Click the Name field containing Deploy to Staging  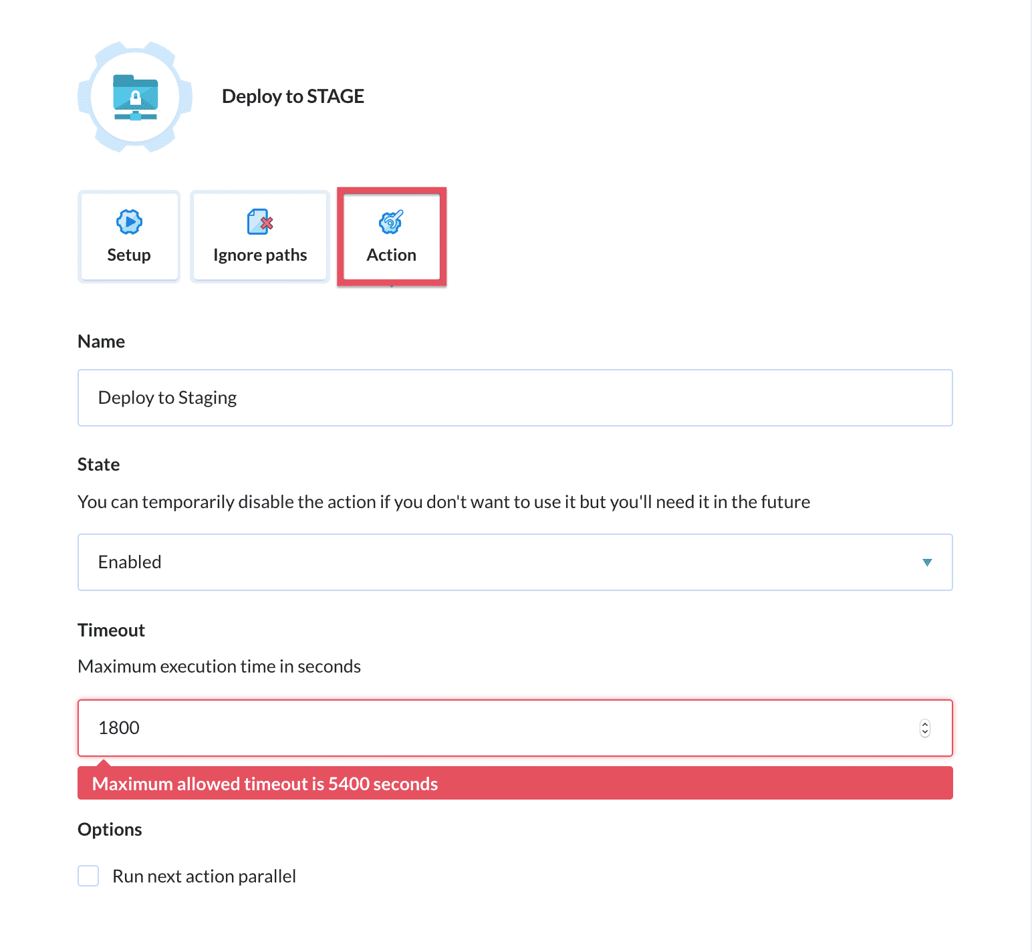tap(515, 398)
